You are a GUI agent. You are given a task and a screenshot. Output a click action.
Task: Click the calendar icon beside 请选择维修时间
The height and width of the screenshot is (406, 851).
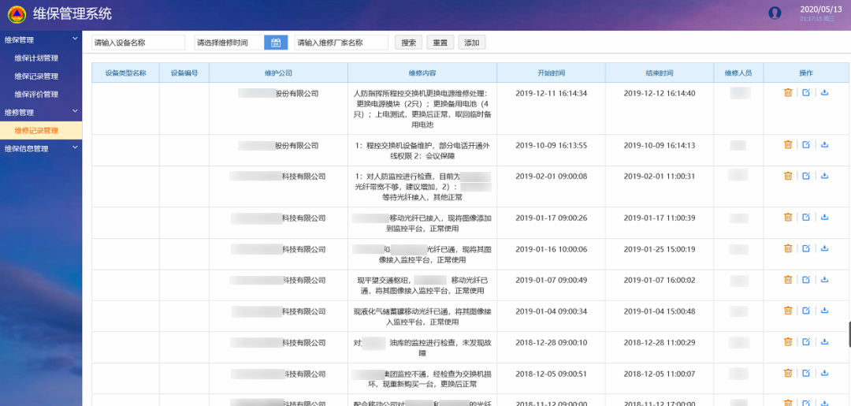click(x=276, y=43)
